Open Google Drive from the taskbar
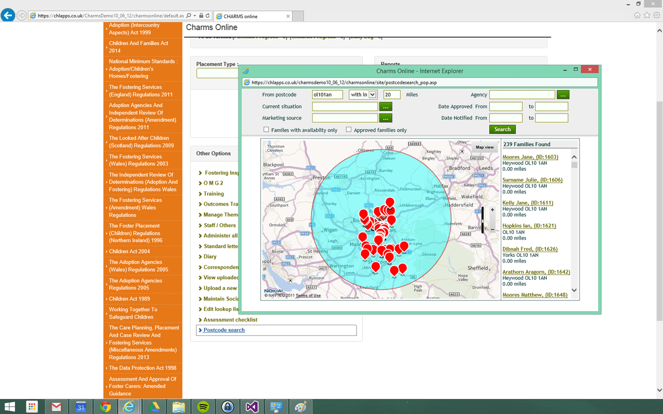 click(x=154, y=407)
